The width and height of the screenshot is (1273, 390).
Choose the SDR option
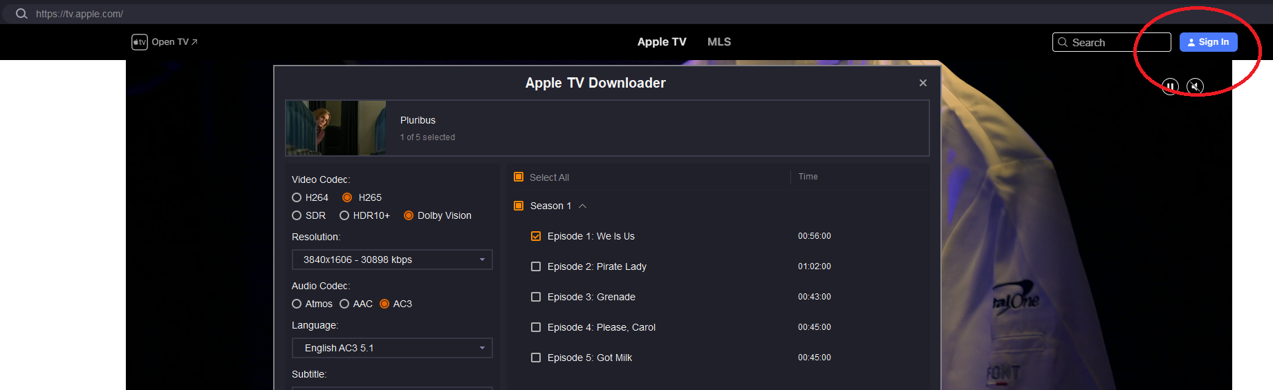click(x=297, y=215)
